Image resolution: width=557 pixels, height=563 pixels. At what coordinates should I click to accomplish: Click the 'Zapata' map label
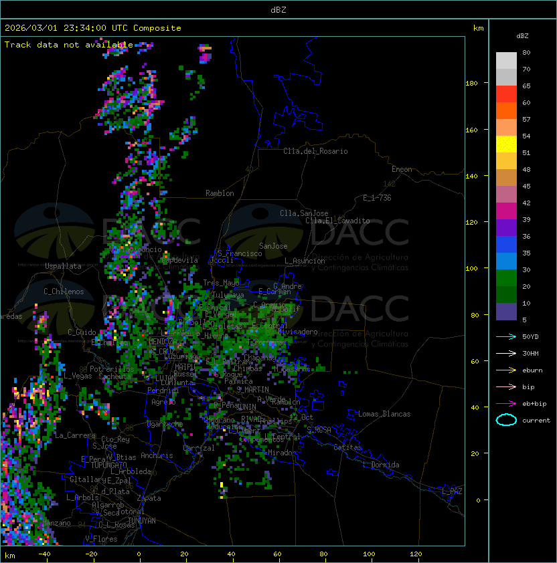pos(149,498)
